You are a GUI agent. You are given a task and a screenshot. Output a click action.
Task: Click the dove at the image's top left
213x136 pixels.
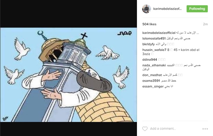click(22, 49)
